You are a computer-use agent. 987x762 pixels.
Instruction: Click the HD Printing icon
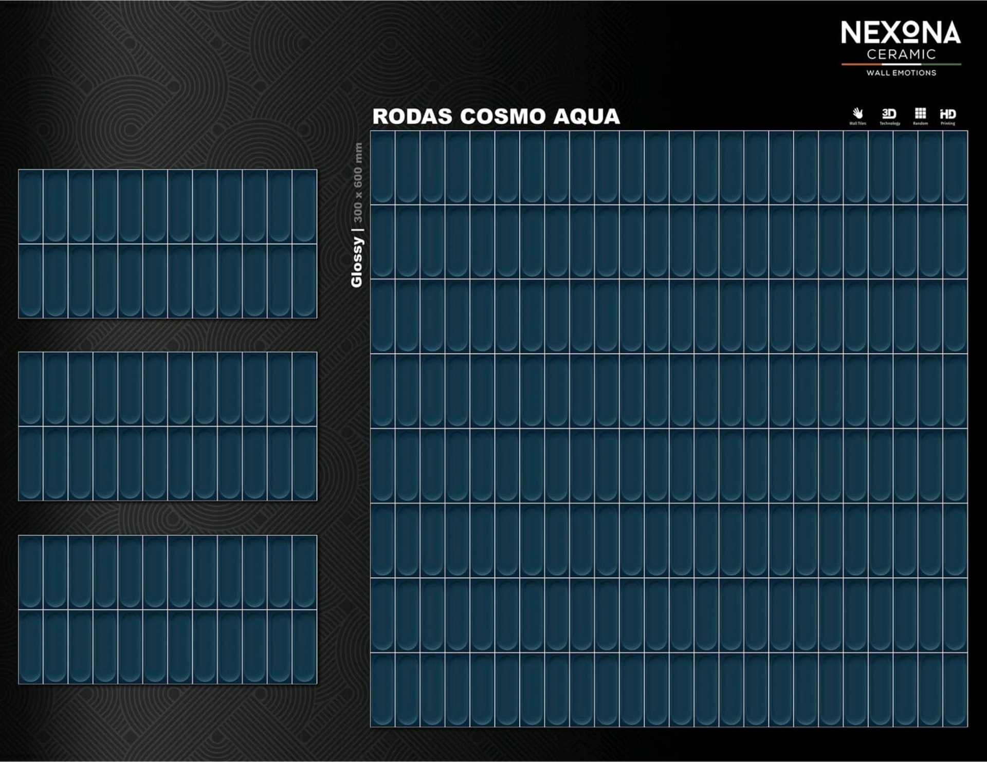[x=947, y=114]
